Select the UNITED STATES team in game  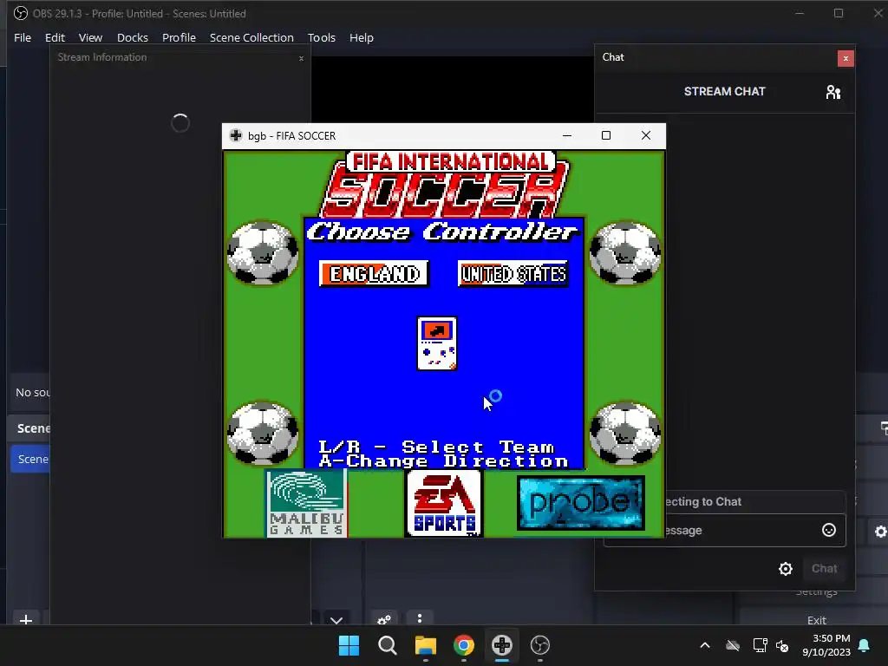[513, 274]
